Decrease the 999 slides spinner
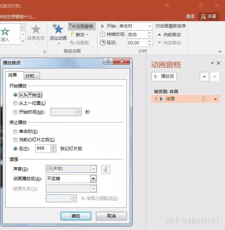Image resolution: width=225 pixels, height=230 pixels. (53, 150)
